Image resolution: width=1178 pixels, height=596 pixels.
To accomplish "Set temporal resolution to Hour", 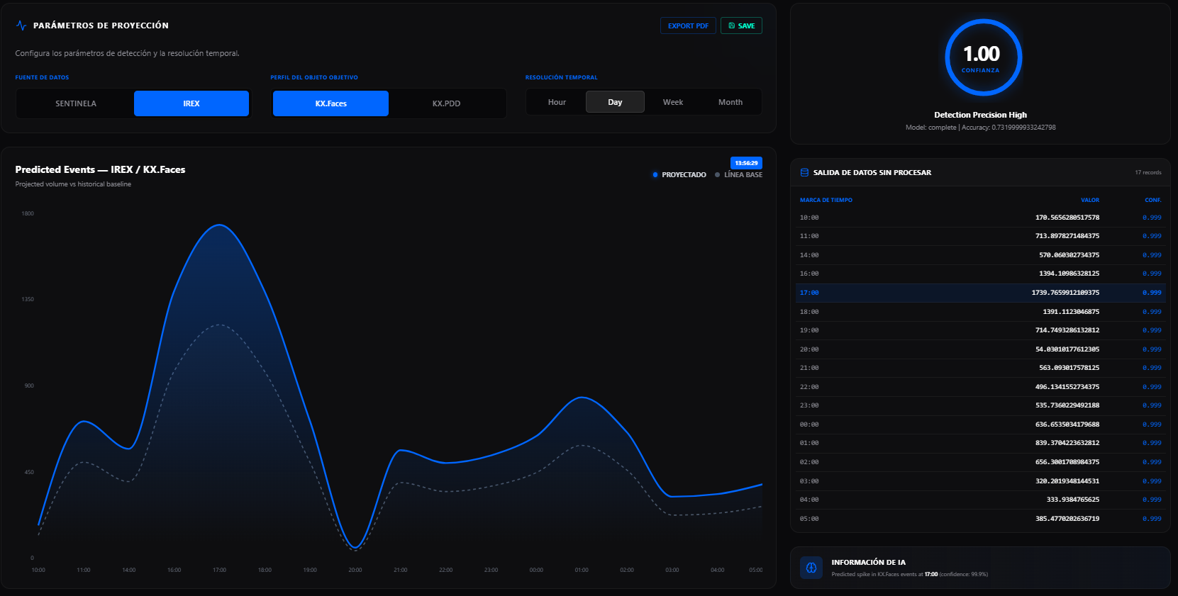I will (557, 102).
